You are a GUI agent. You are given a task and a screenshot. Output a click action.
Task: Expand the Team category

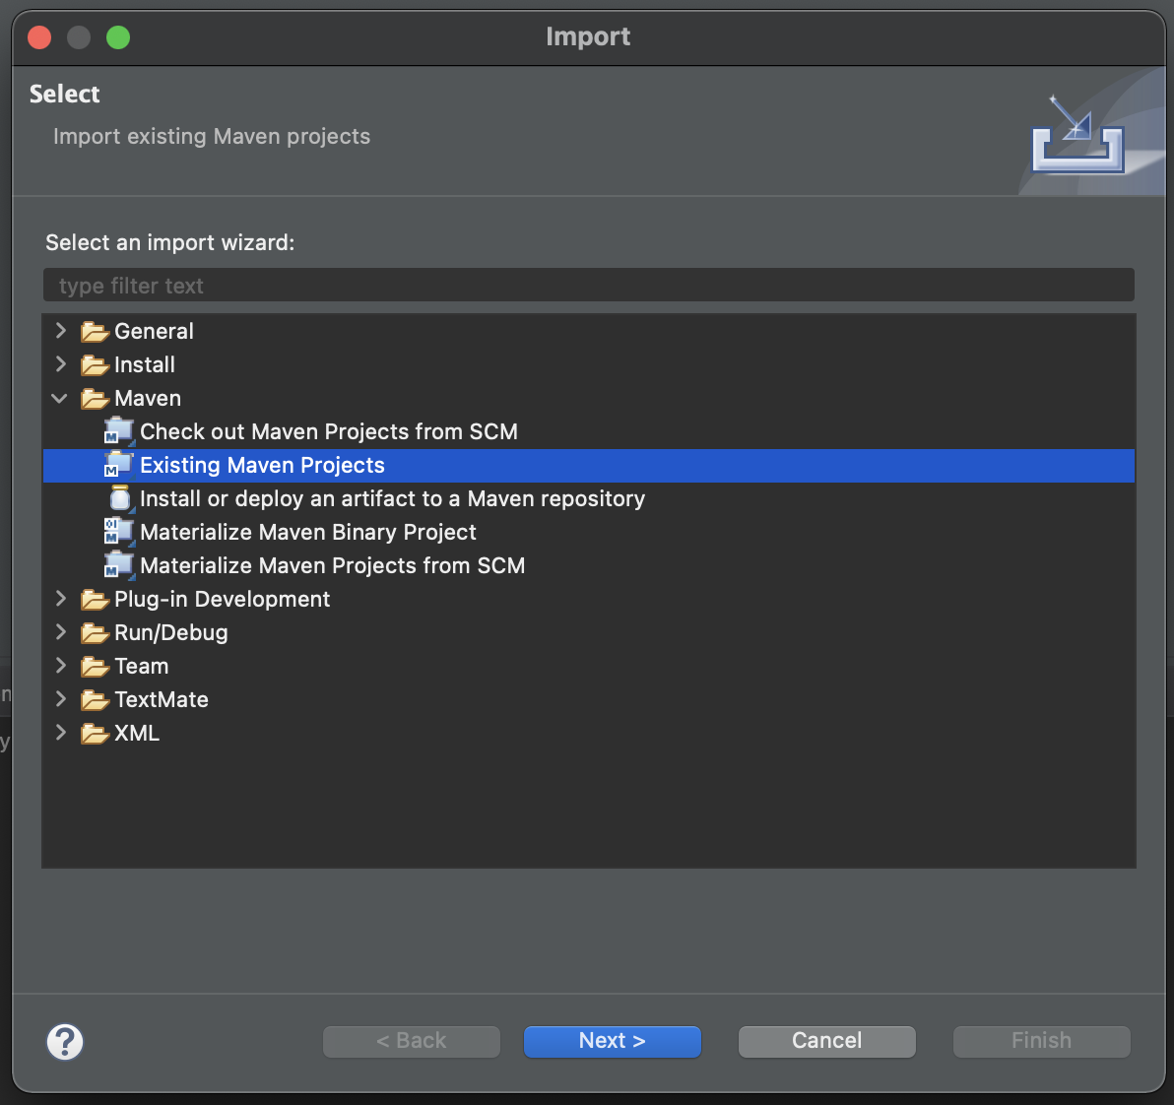60,666
